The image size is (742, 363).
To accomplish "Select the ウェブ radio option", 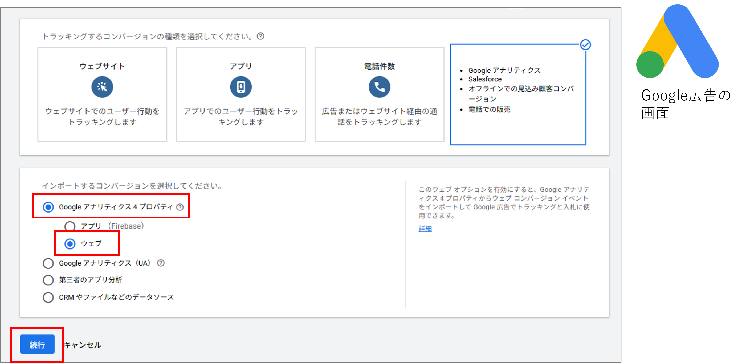I will pyautogui.click(x=70, y=244).
